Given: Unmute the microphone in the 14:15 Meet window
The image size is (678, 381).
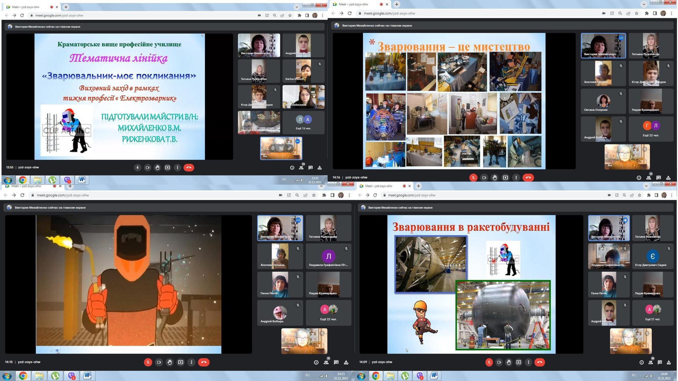Looking at the screenshot, I should point(148,362).
